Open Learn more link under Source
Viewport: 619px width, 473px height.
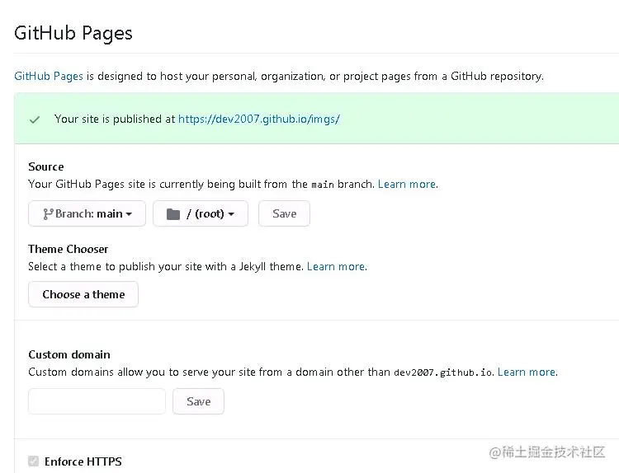pyautogui.click(x=407, y=184)
